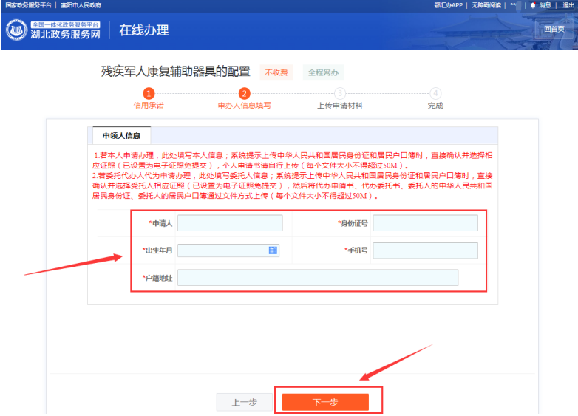Click the 回首页 button in header
This screenshot has height=416, width=578.
click(554, 30)
